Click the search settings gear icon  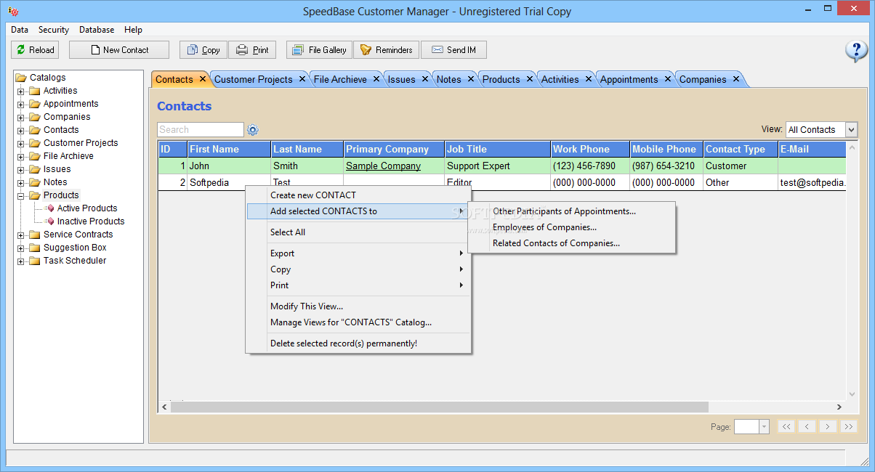click(x=253, y=130)
